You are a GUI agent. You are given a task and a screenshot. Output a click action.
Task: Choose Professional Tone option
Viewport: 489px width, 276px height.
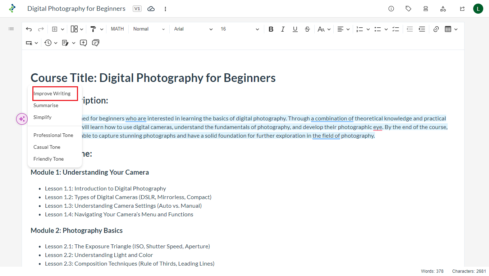point(53,135)
